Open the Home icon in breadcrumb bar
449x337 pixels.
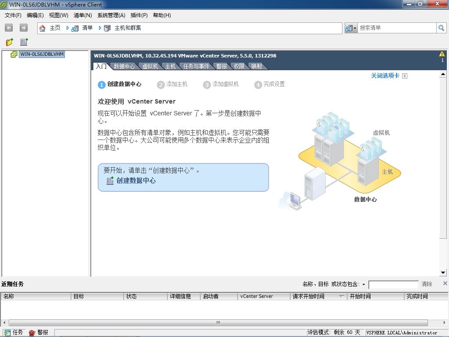coord(43,28)
